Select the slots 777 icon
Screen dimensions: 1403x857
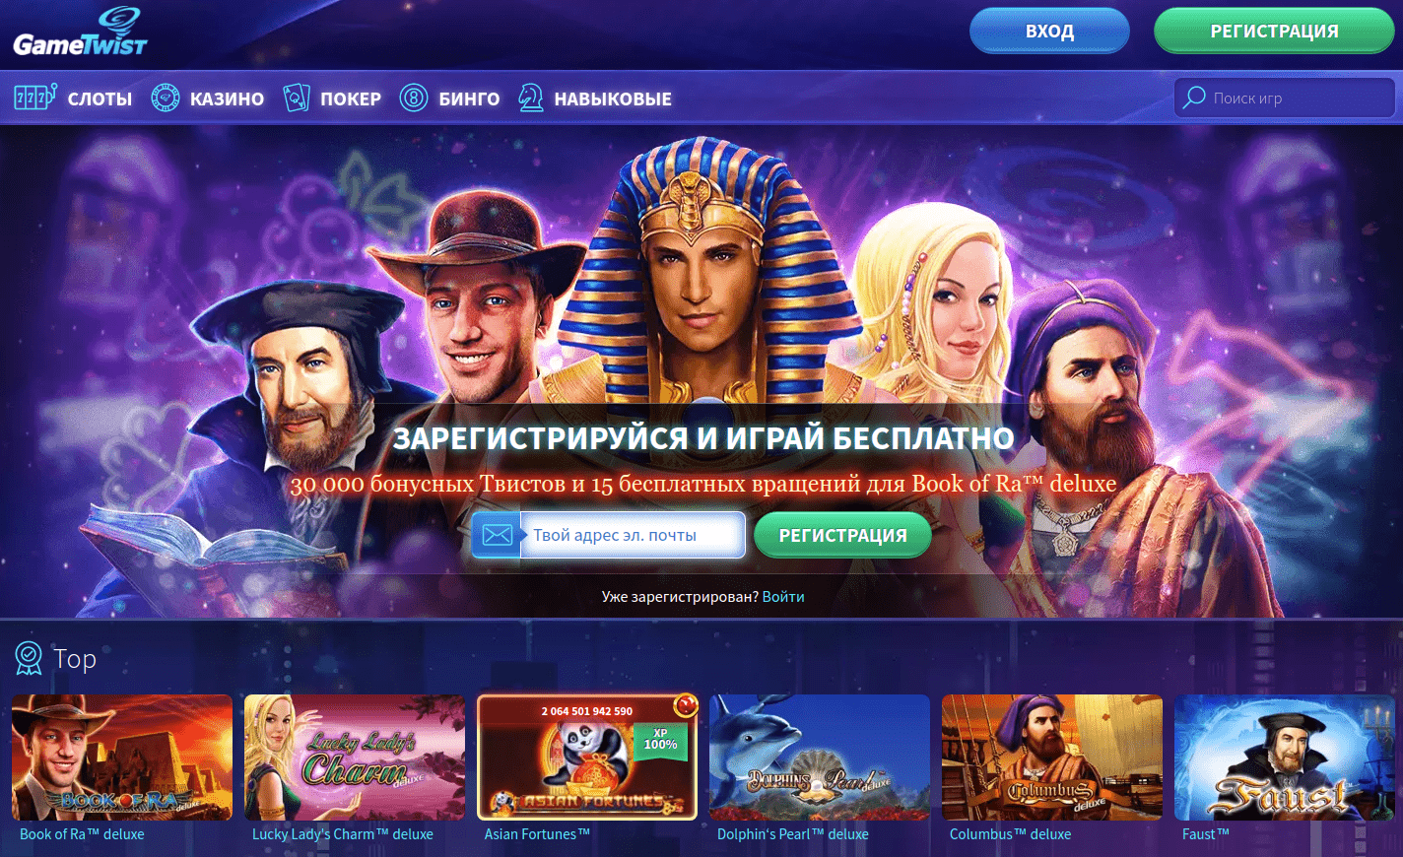(x=35, y=98)
